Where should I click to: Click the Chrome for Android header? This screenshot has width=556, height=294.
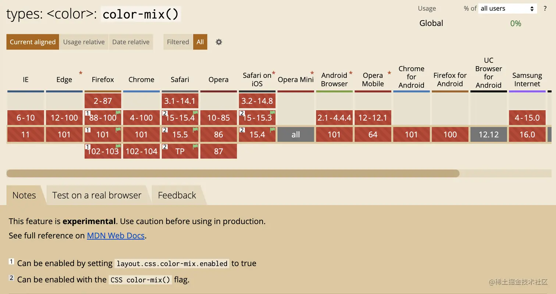coord(411,77)
